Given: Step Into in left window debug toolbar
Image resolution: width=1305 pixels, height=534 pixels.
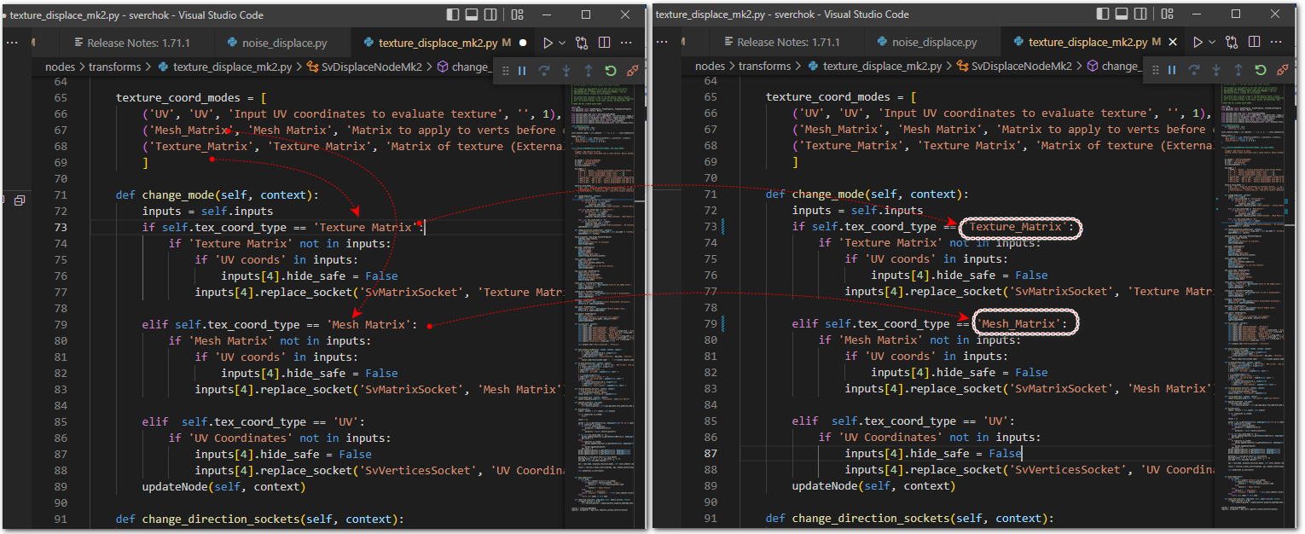Looking at the screenshot, I should (566, 71).
